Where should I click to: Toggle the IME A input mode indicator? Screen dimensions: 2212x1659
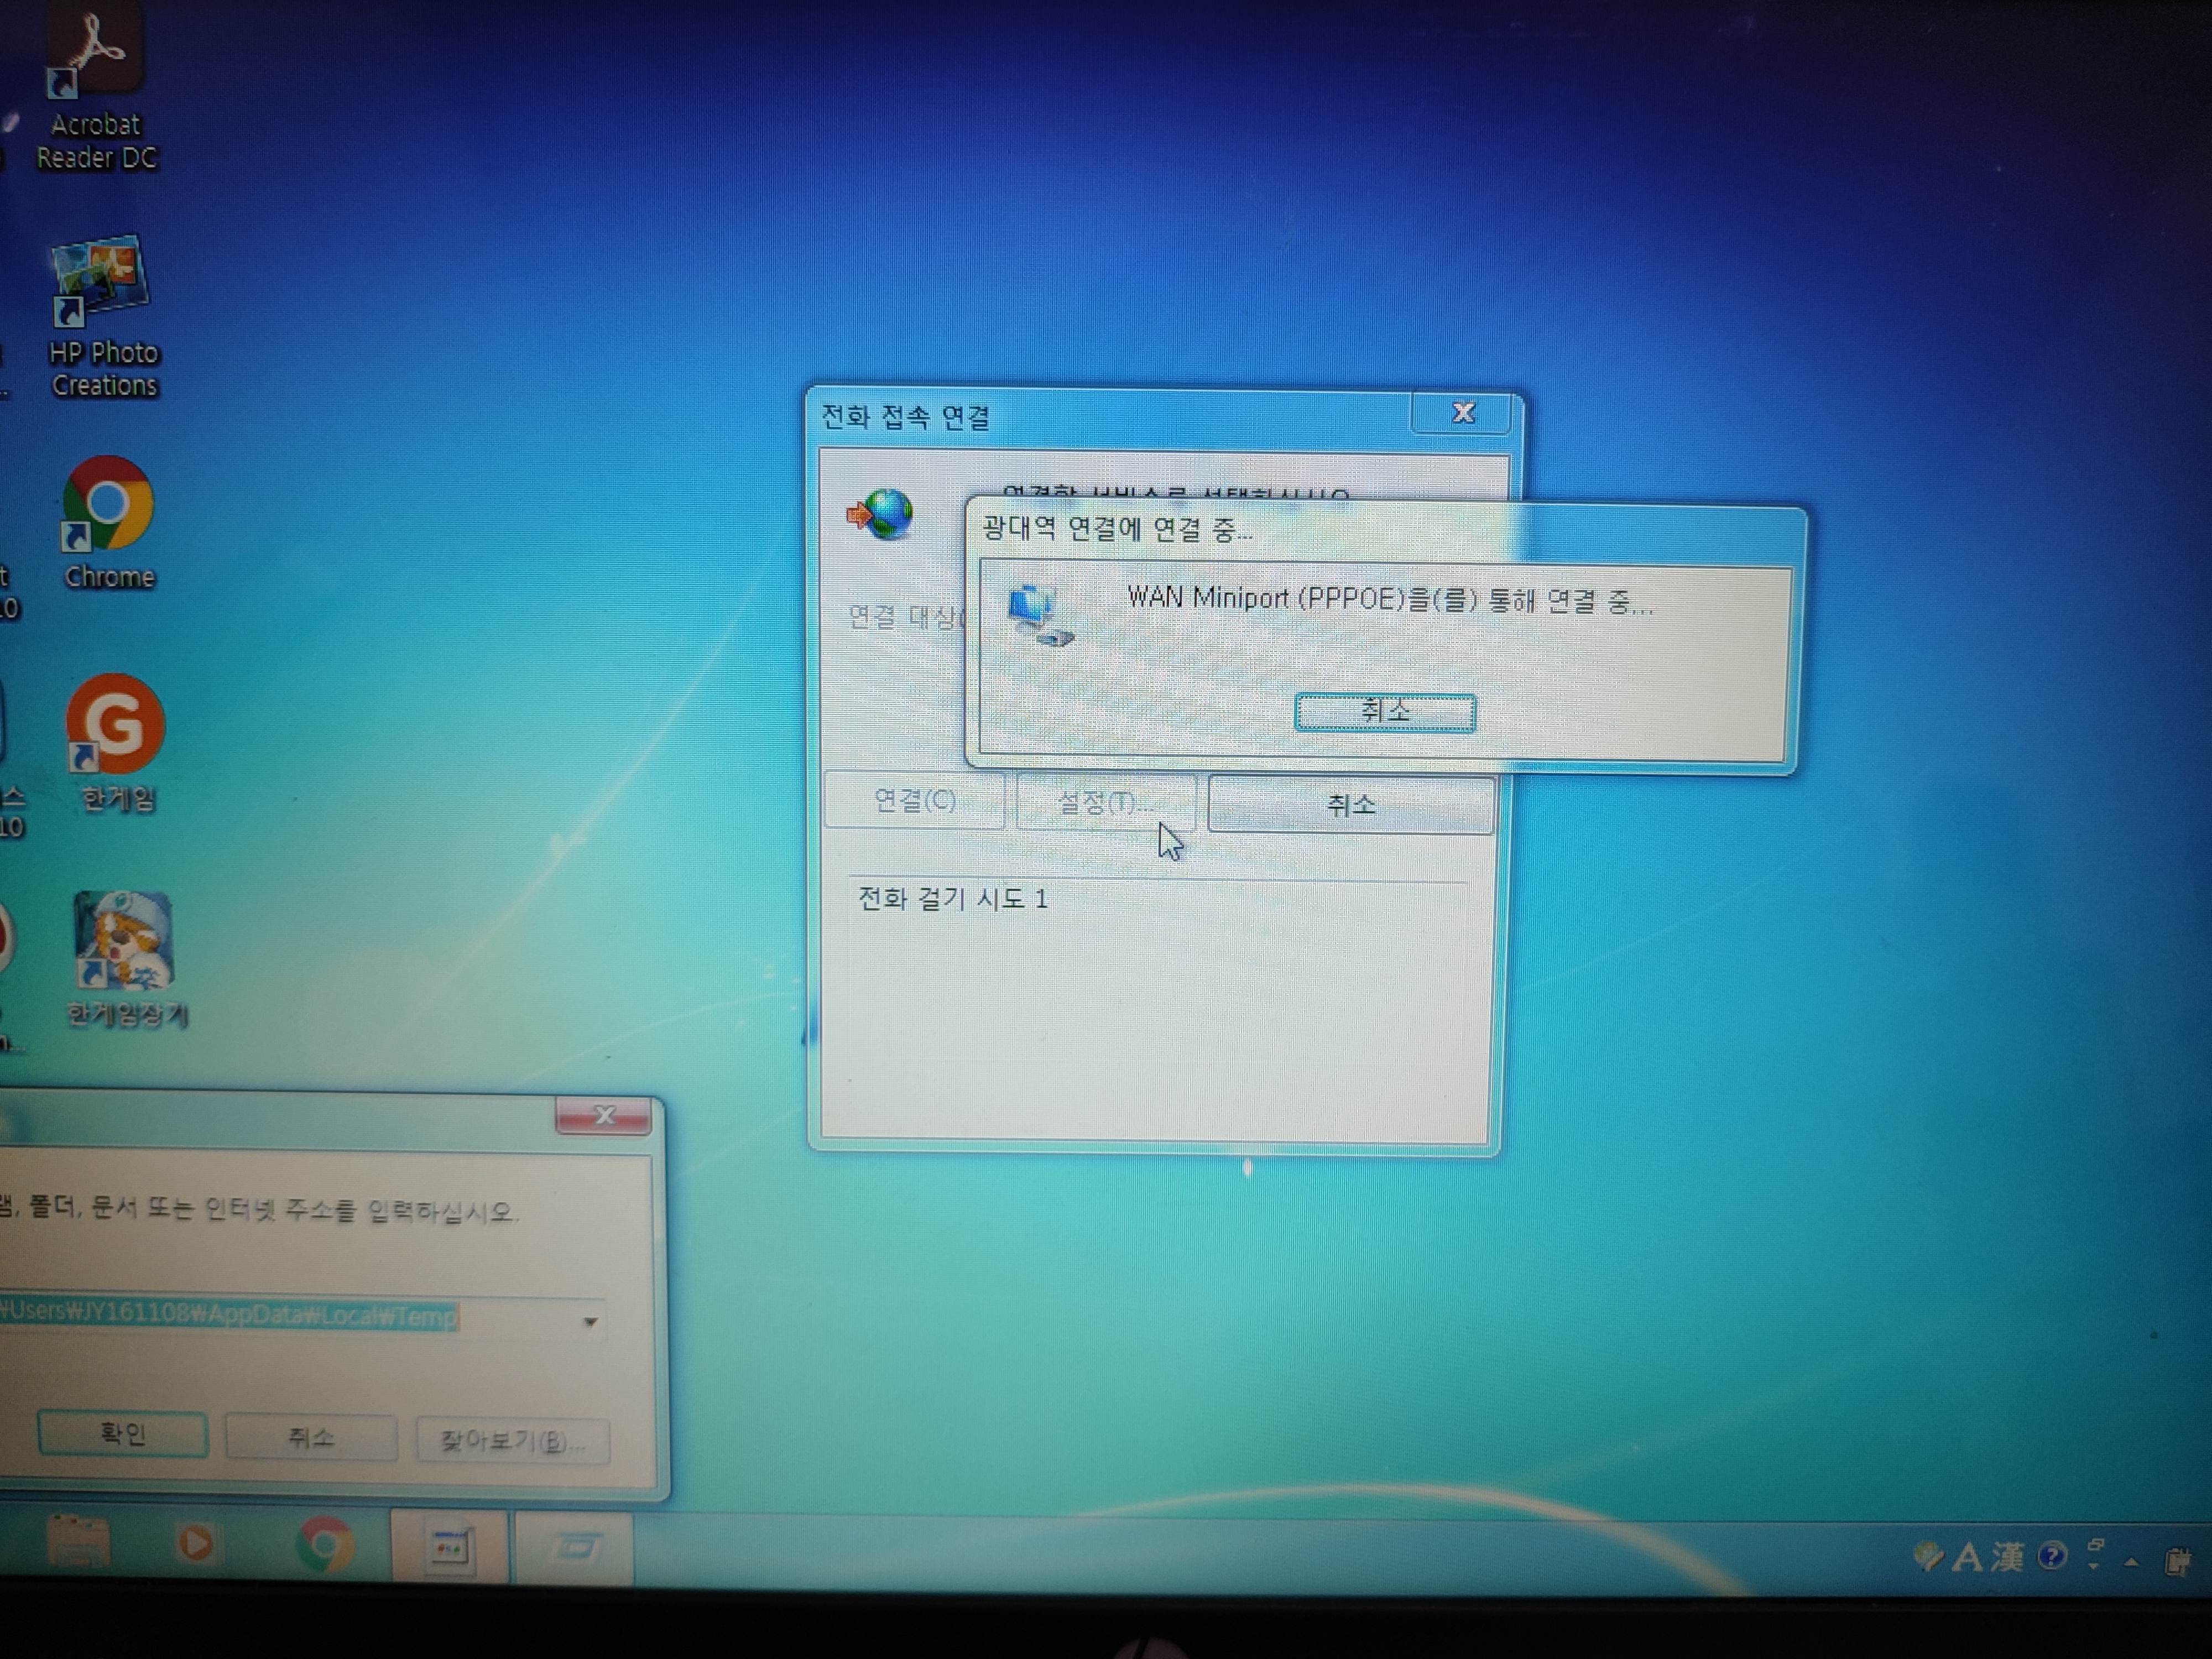[1967, 1557]
